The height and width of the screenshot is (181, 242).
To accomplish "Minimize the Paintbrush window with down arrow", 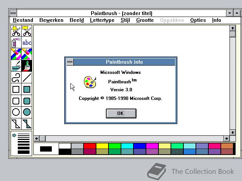I will tap(230, 13).
